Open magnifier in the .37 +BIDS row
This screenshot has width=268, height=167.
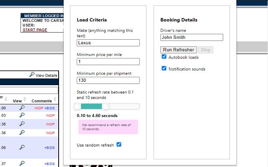pyautogui.click(x=22, y=163)
